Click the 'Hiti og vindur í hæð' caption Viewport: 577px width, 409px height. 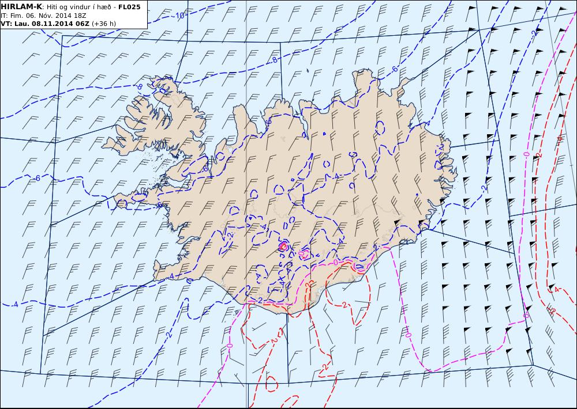point(78,7)
